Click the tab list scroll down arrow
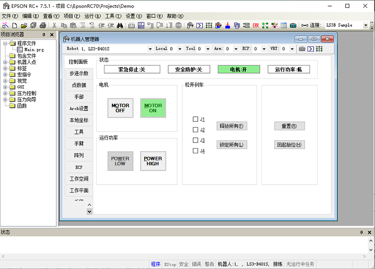This screenshot has width=375, height=269. (x=90, y=211)
